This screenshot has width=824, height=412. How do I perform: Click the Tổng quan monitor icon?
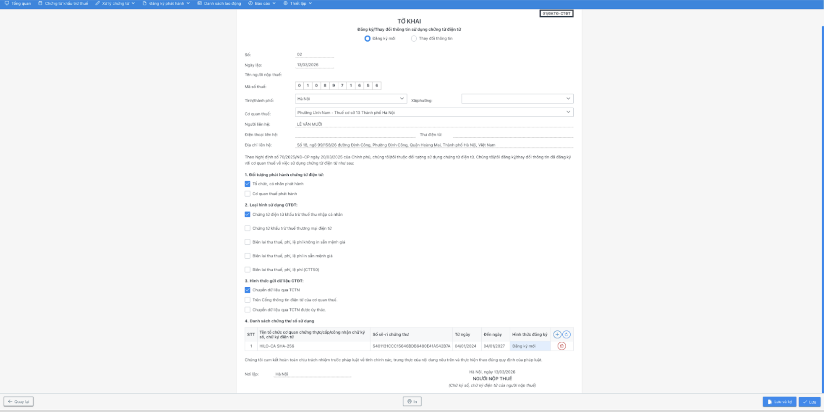point(7,3)
